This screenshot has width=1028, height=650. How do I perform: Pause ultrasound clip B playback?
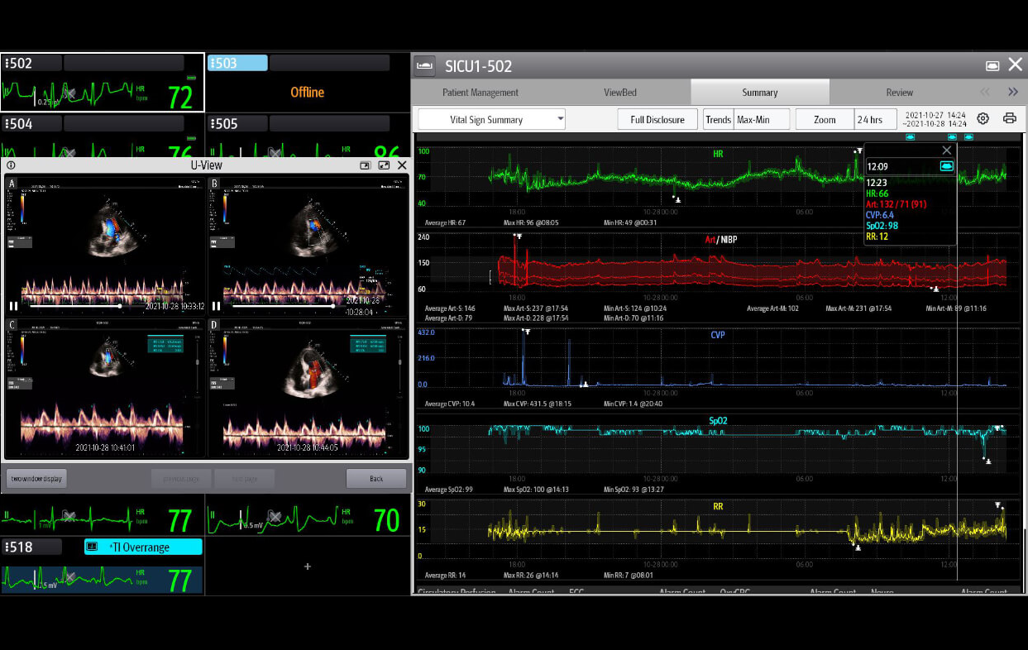pos(217,306)
